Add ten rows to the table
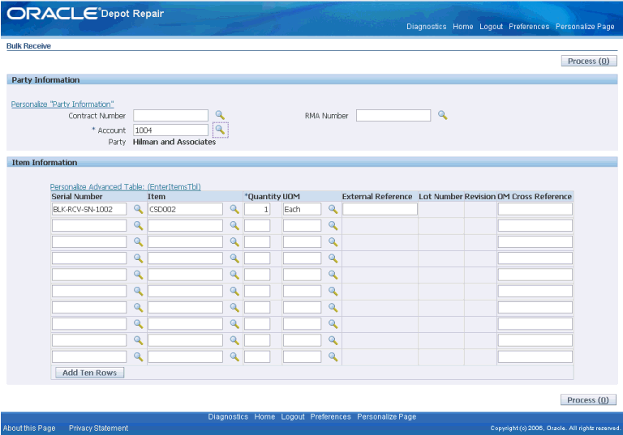The width and height of the screenshot is (623, 435). pyautogui.click(x=89, y=373)
